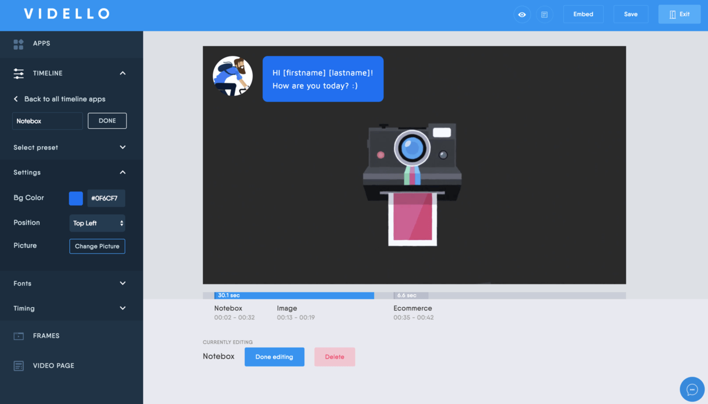Collapse the Settings section chevron
Image resolution: width=708 pixels, height=404 pixels.
pyautogui.click(x=123, y=173)
